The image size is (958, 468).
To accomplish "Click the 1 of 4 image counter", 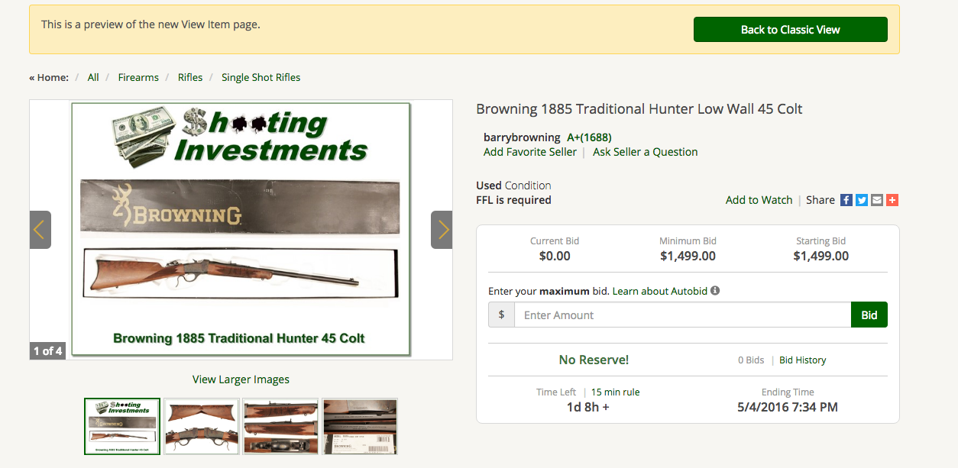I will tap(47, 350).
